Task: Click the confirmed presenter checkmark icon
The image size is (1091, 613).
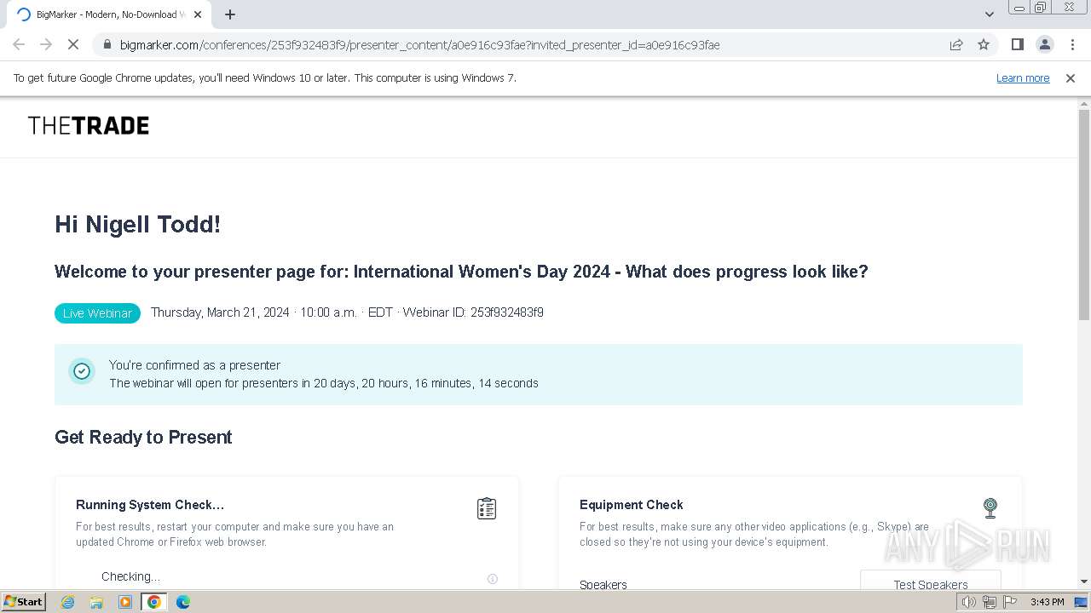Action: coord(82,371)
